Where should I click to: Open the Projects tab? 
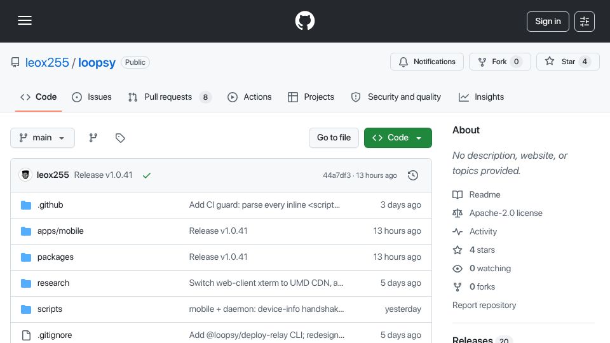pos(311,97)
